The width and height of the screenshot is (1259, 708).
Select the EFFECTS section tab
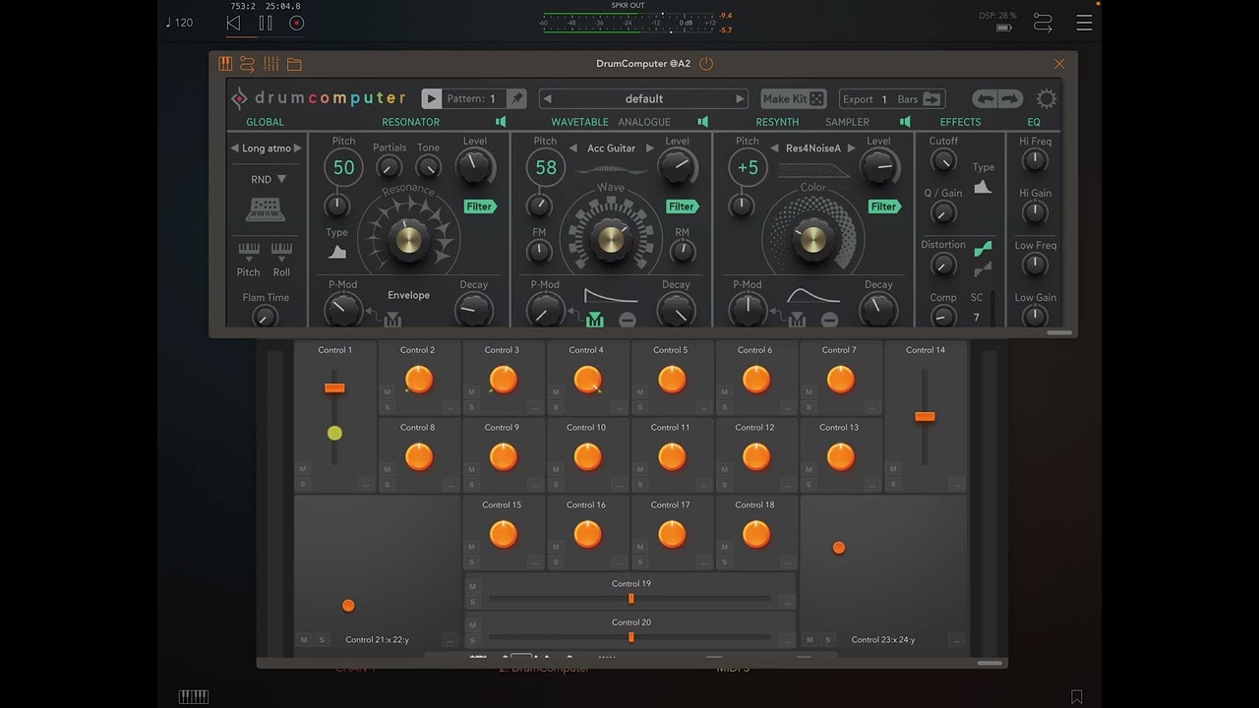point(960,122)
